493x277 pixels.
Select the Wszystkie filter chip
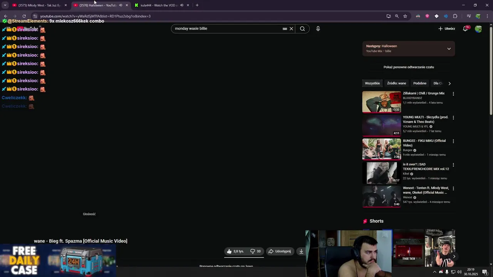click(x=372, y=83)
